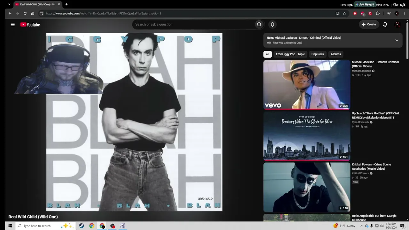Open the first Chrome taskbar icon
Image resolution: width=409 pixels, height=230 pixels.
[92, 226]
